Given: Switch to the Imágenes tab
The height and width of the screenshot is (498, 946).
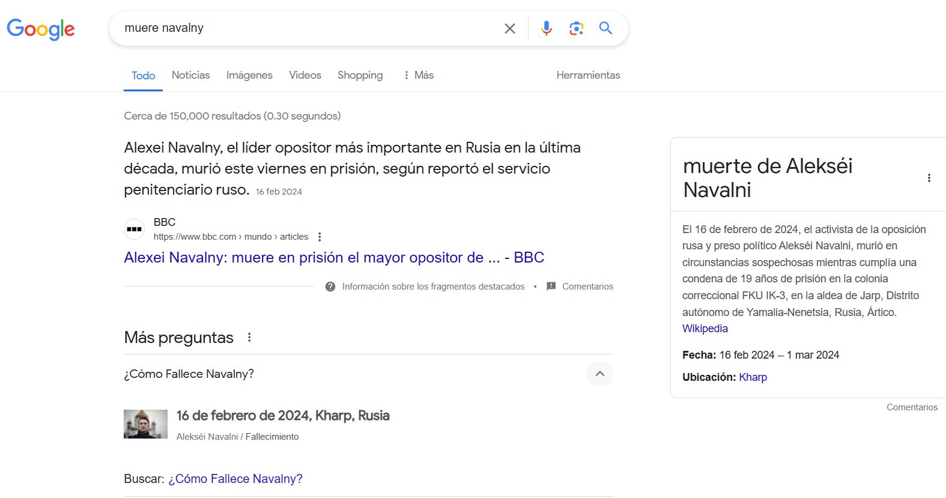Looking at the screenshot, I should (x=249, y=75).
